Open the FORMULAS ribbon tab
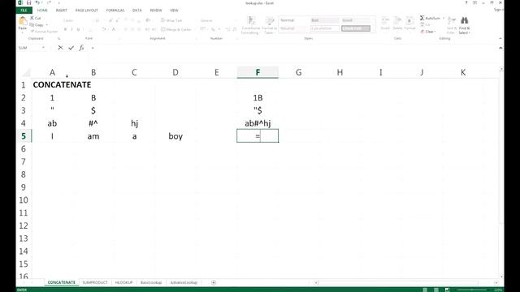Screen dimensions: 520x292 coord(115,11)
